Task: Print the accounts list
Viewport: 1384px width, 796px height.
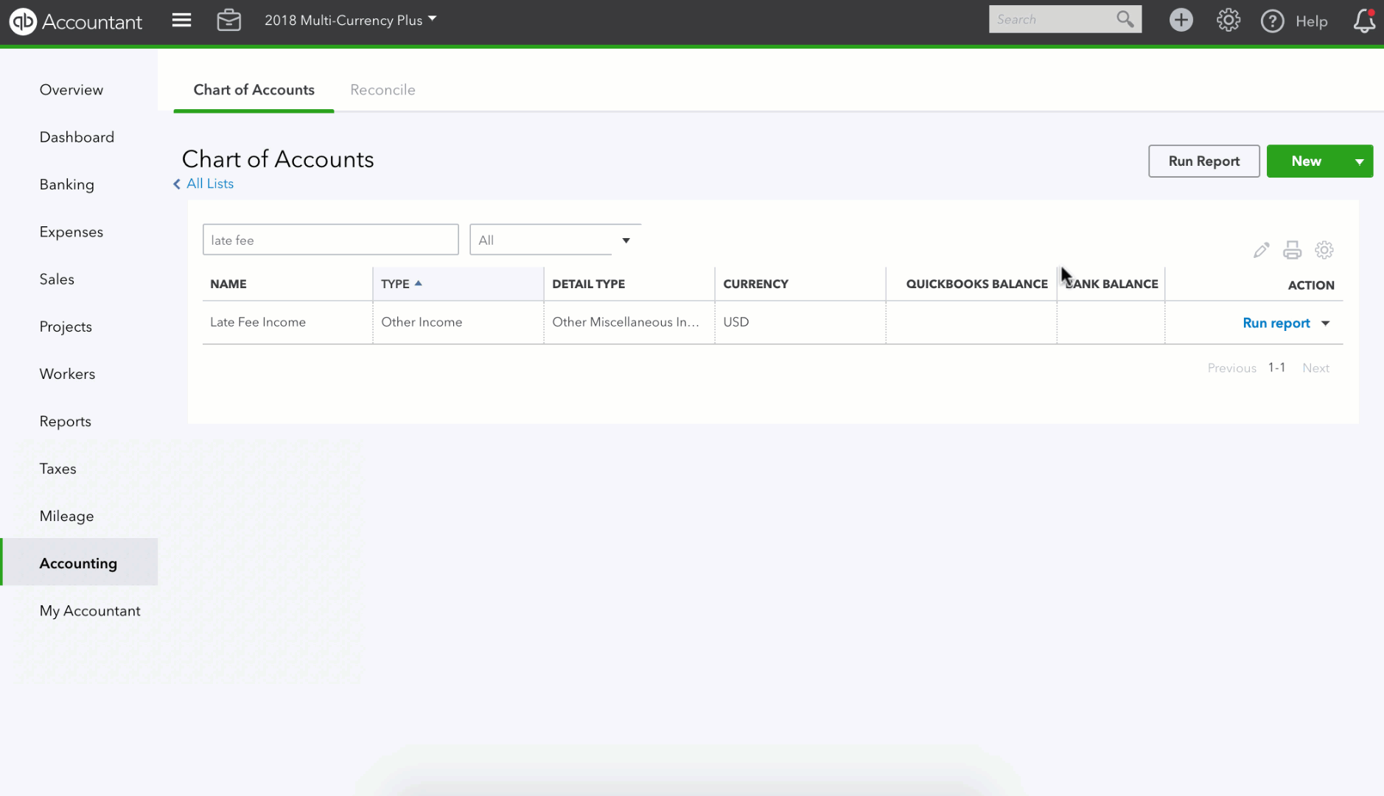Action: pos(1293,250)
